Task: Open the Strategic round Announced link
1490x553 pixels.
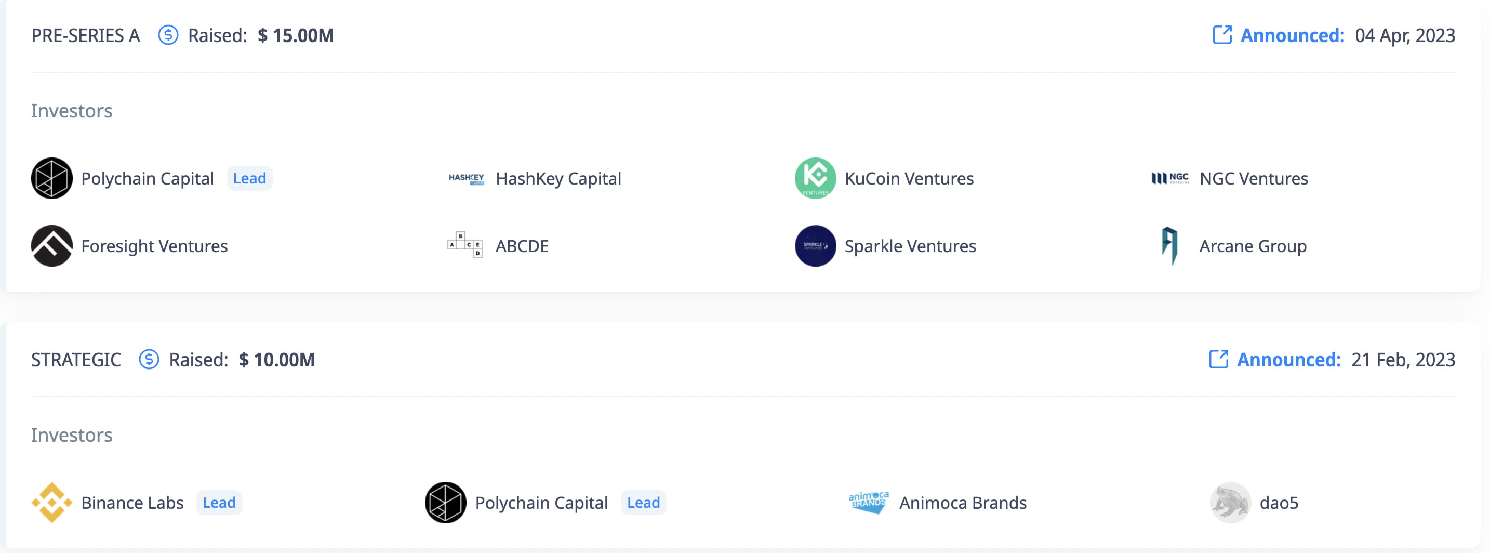Action: (x=1288, y=360)
